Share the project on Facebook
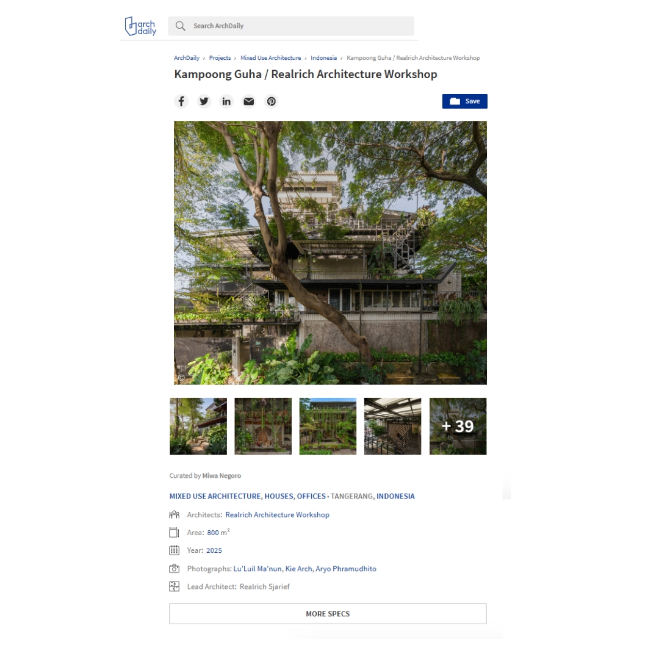Image resolution: width=659 pixels, height=659 pixels. click(181, 101)
